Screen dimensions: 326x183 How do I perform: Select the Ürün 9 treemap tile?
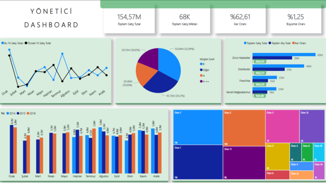coord(278,157)
